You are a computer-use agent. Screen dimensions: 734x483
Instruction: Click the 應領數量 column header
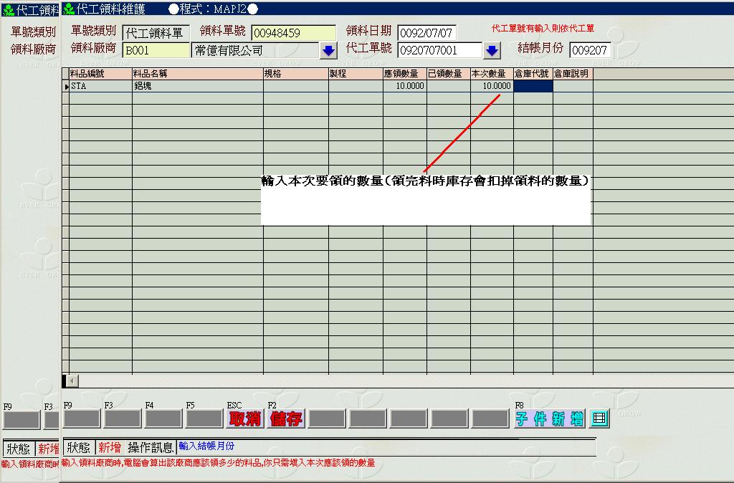pos(405,74)
